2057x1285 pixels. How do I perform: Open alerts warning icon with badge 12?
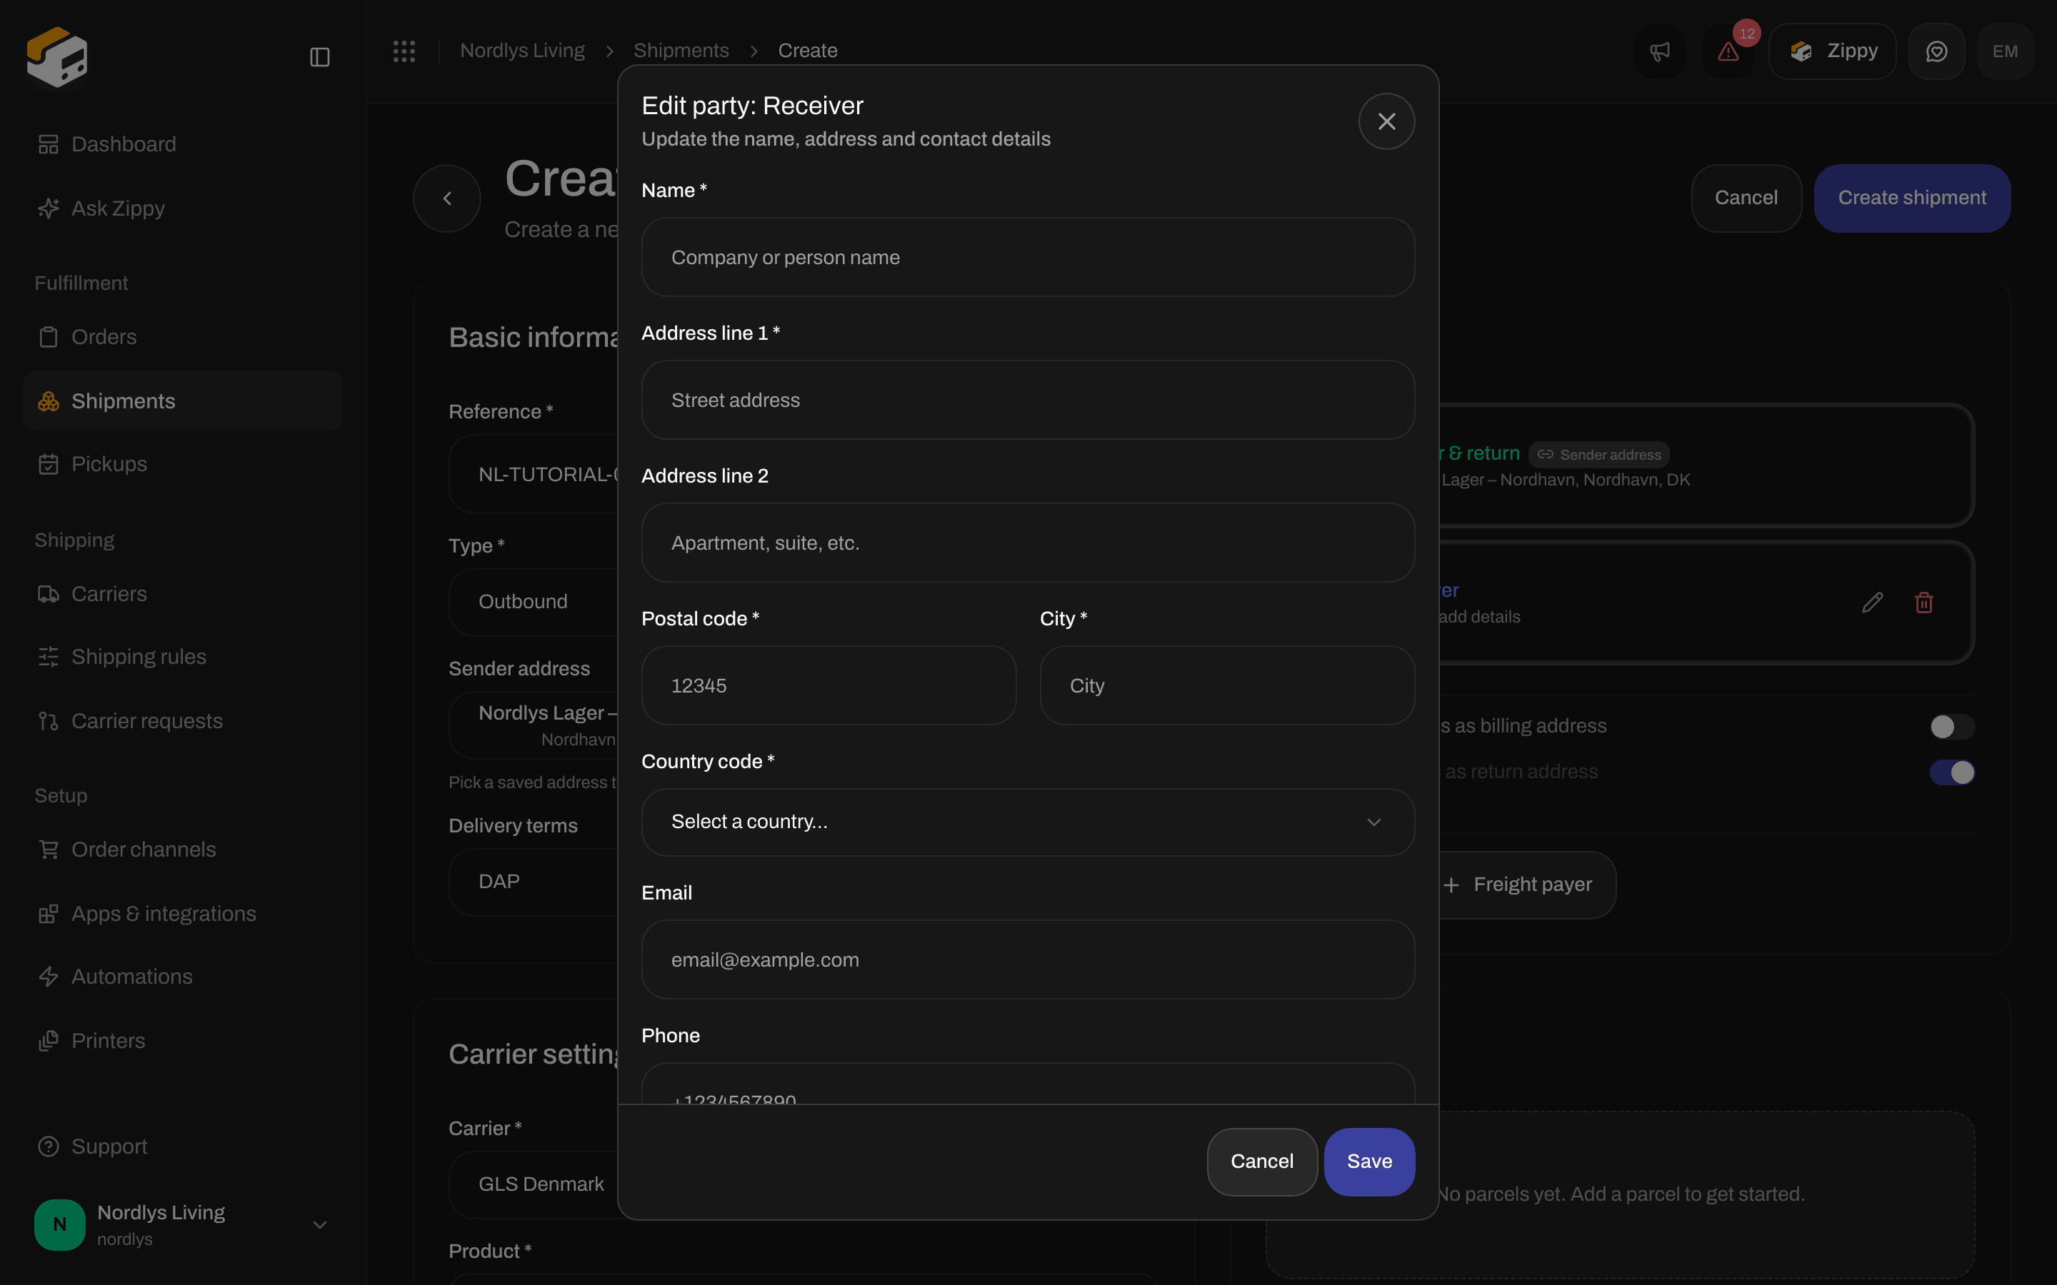tap(1728, 52)
